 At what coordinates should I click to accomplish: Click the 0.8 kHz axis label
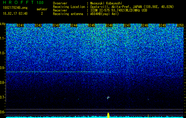pyautogui.click(x=2, y=83)
